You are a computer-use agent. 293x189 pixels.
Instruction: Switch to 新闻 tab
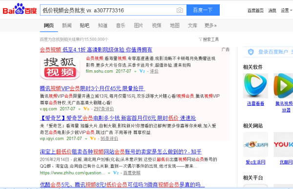[x=67, y=25]
